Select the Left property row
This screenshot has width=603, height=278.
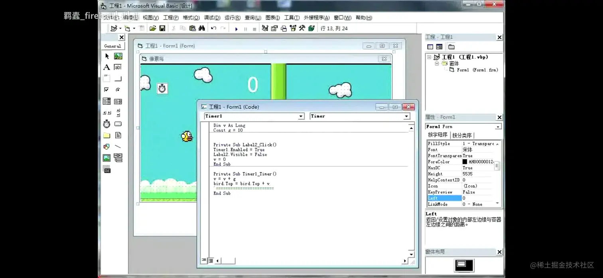[460, 198]
